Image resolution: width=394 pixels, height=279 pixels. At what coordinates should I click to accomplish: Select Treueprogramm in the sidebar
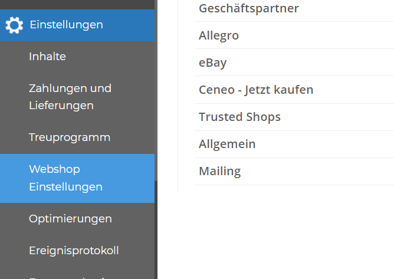[x=69, y=137]
